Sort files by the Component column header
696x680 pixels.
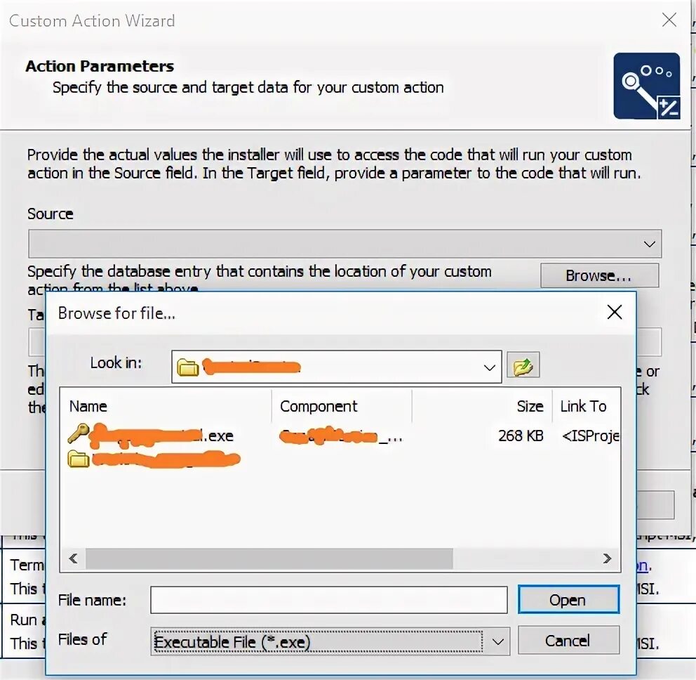pyautogui.click(x=319, y=406)
